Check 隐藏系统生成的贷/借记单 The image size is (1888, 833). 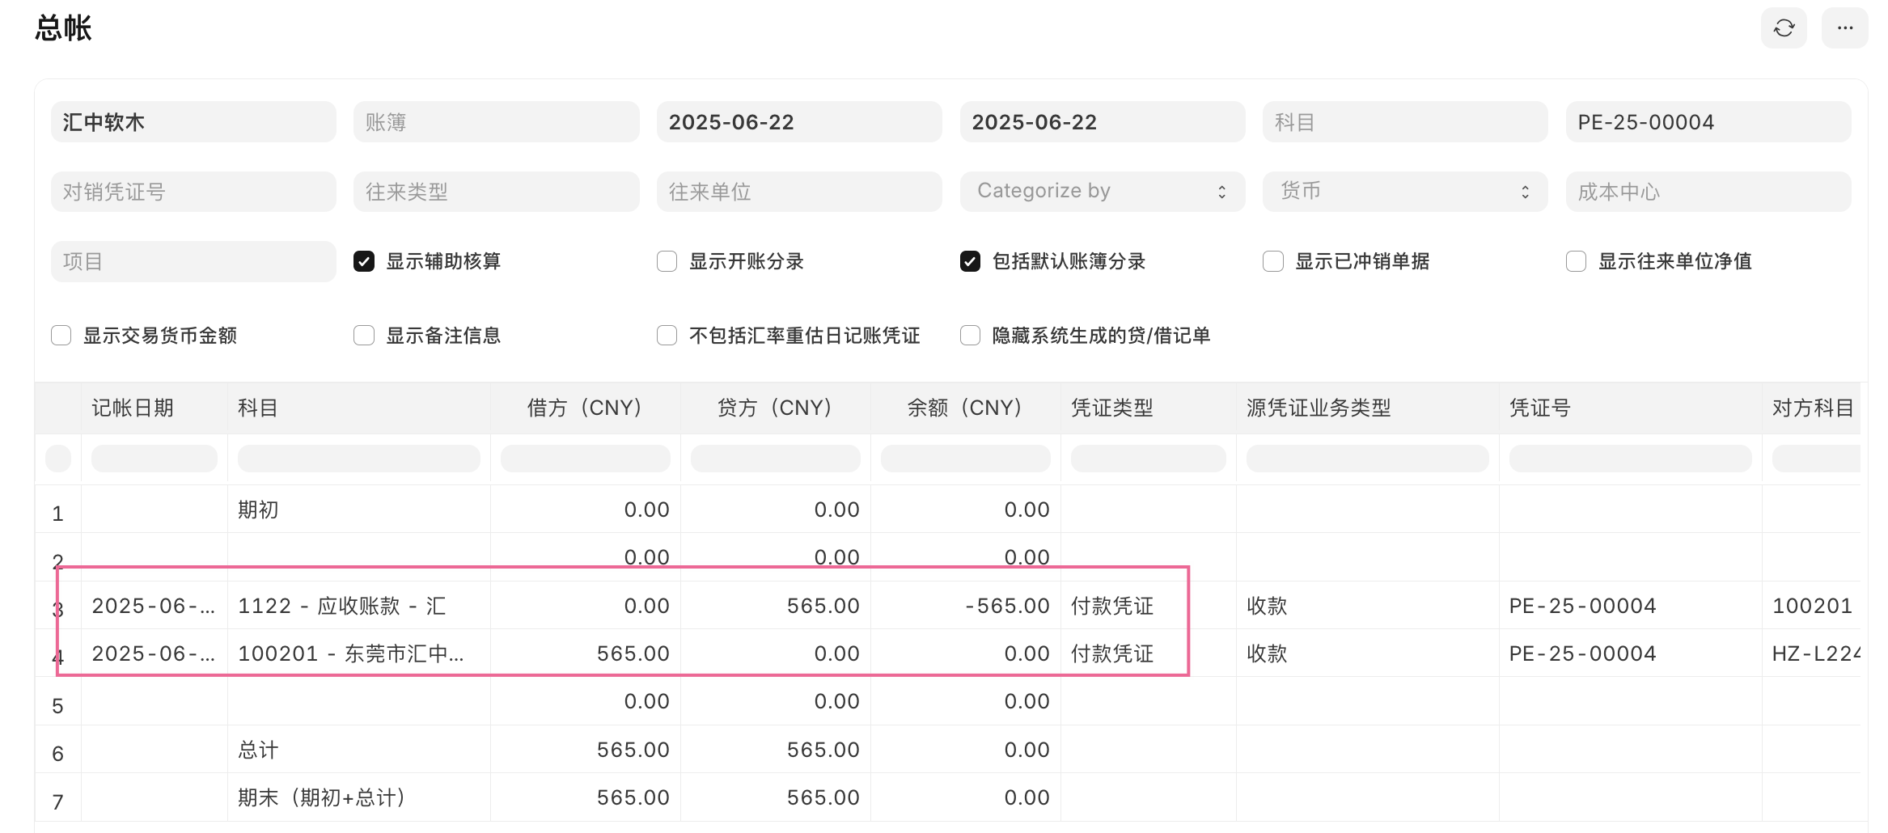coord(969,334)
